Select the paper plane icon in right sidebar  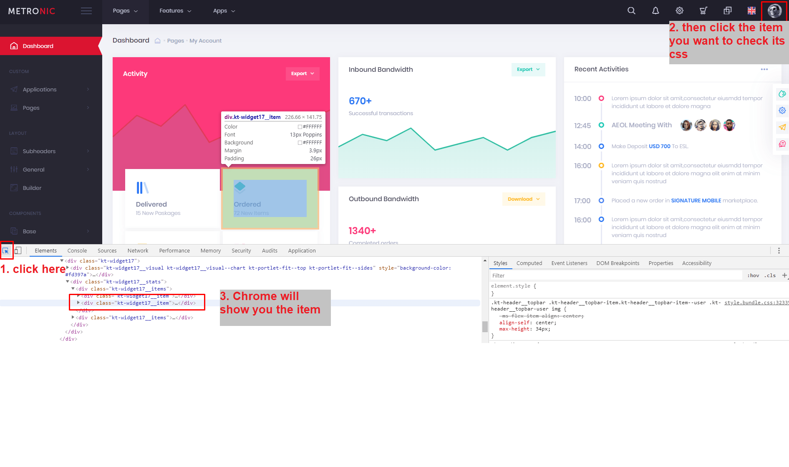[x=782, y=127]
